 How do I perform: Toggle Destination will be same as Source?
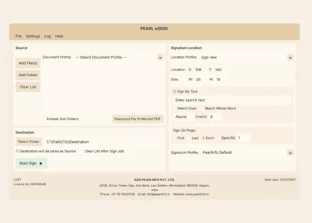point(17,151)
